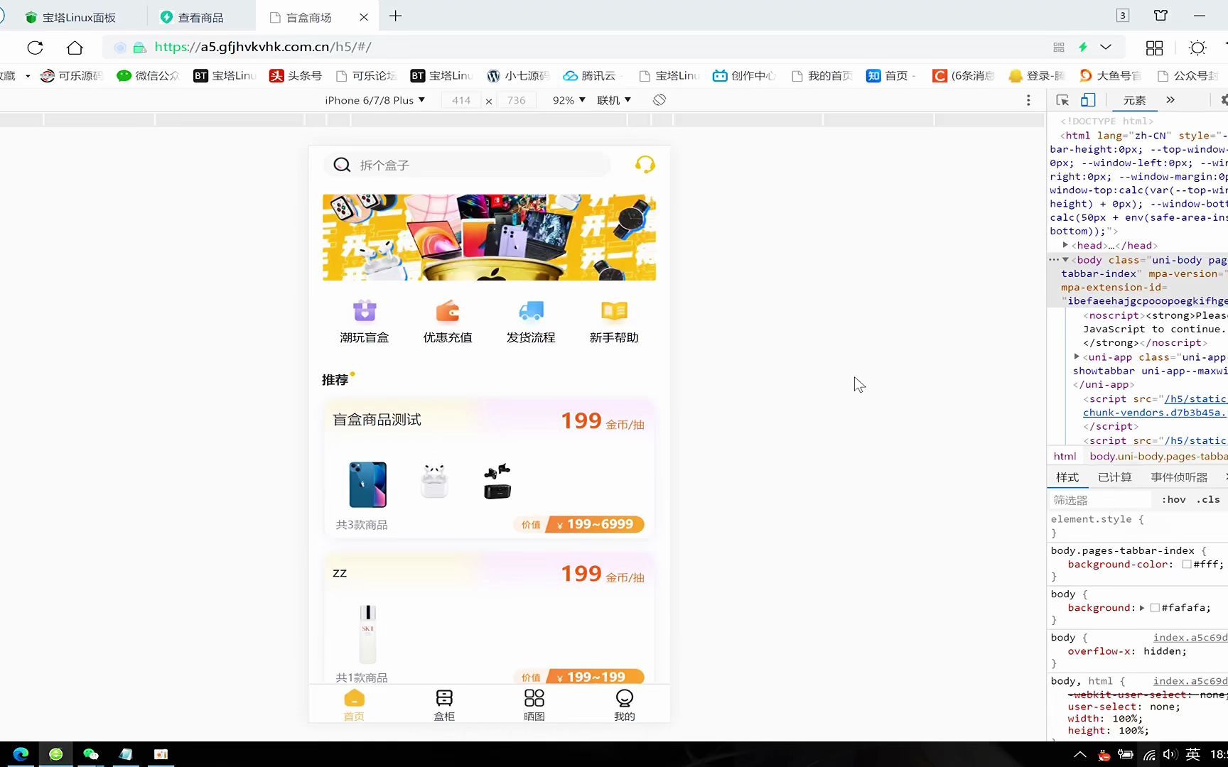Open 新手帮助 book icon
This screenshot has height=767, width=1228.
tap(614, 311)
